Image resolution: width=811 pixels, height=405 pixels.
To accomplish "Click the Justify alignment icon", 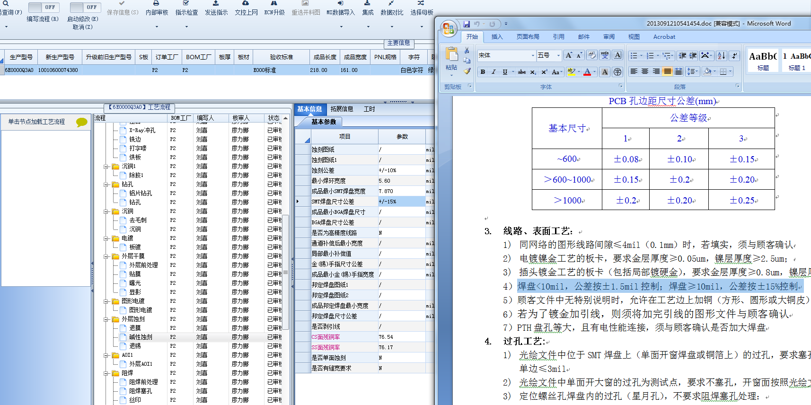I will click(667, 72).
